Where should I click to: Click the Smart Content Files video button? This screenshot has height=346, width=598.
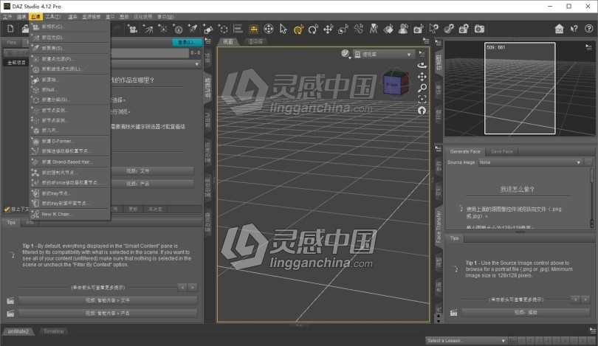(108, 301)
